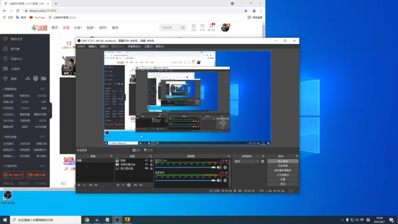Toggle visibility of the 显示器采集 source
This screenshot has height=224, width=398.
[146, 168]
